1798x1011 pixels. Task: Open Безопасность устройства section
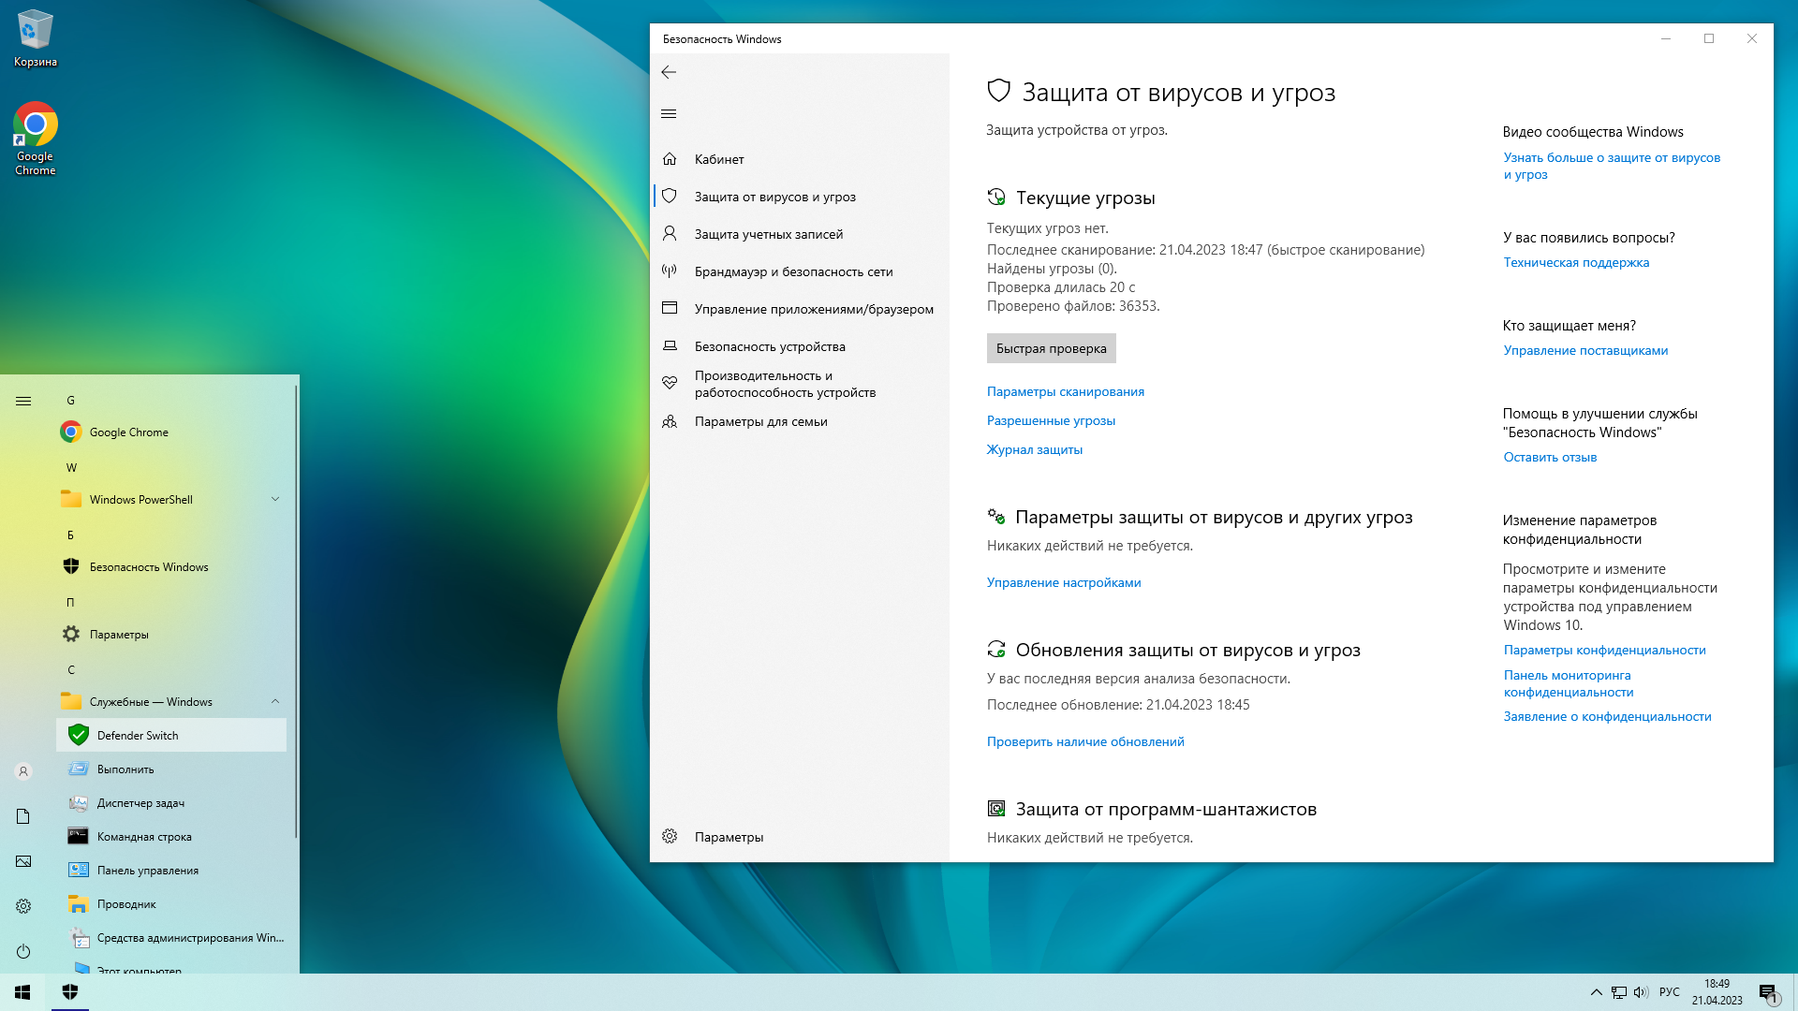tap(800, 346)
